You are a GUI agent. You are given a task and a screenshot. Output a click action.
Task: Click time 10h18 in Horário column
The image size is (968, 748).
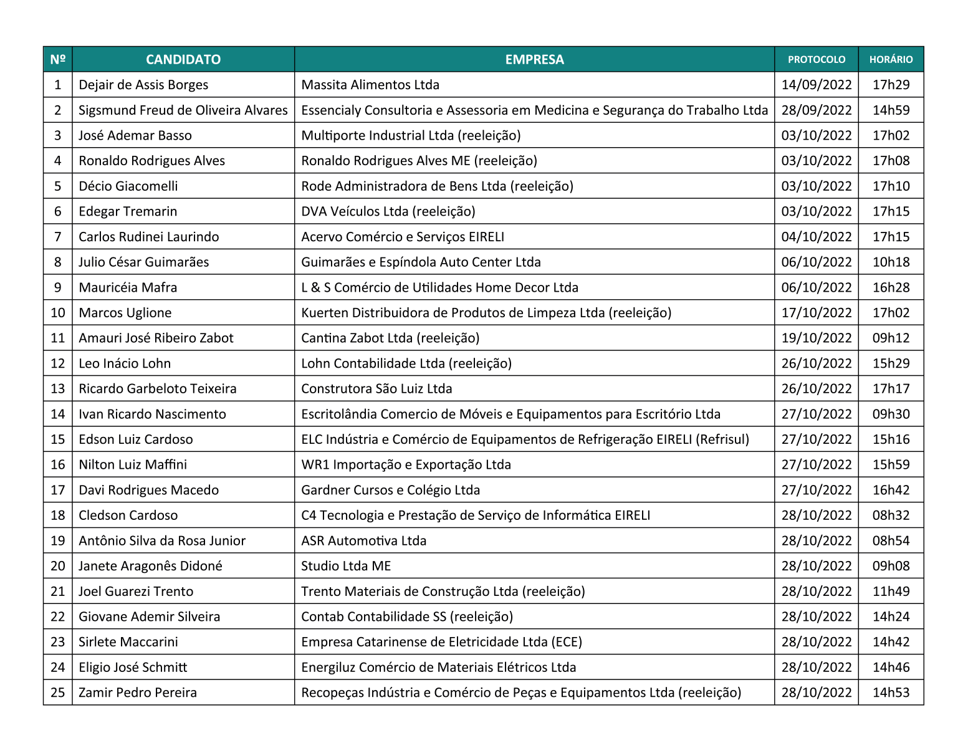pyautogui.click(x=891, y=262)
